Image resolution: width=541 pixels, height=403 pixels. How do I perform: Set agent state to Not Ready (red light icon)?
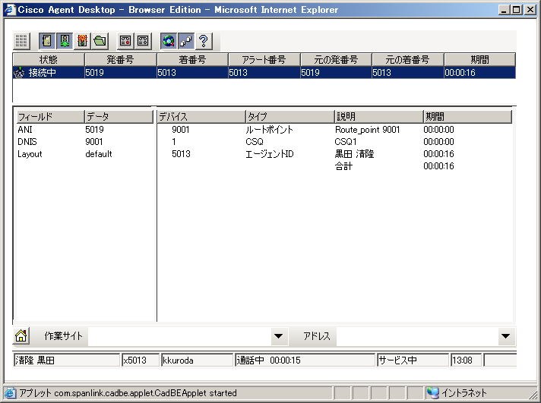[x=82, y=41]
